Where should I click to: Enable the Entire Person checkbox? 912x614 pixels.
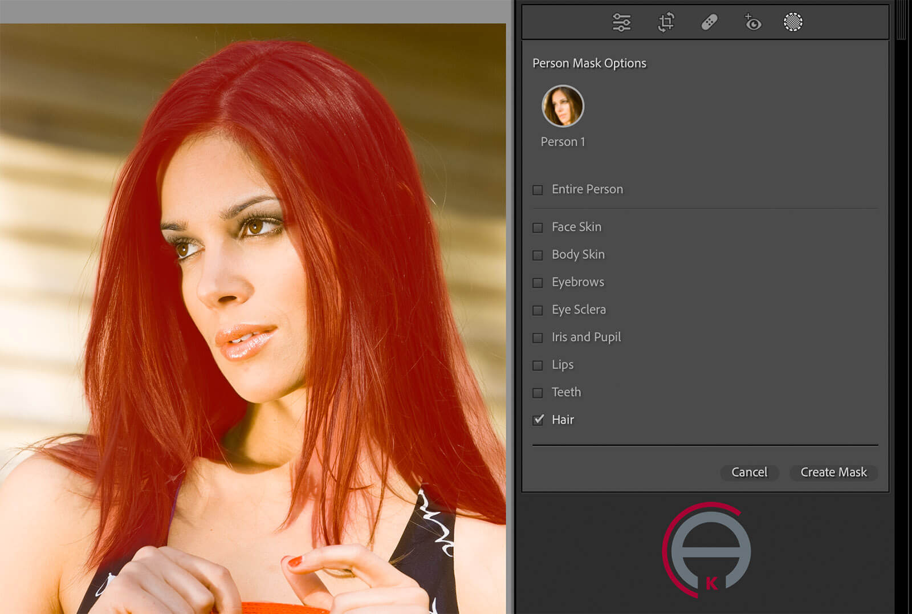(x=538, y=190)
